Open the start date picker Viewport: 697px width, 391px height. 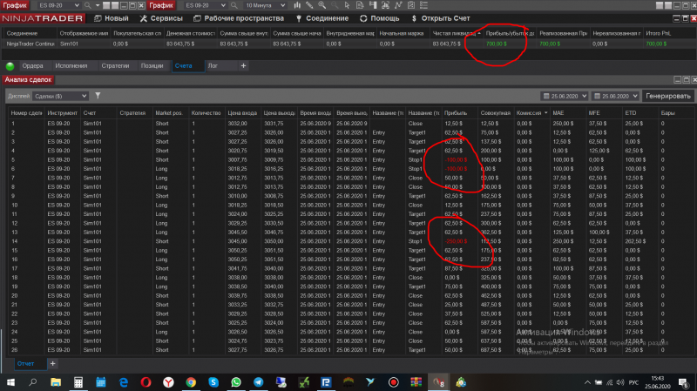(563, 95)
